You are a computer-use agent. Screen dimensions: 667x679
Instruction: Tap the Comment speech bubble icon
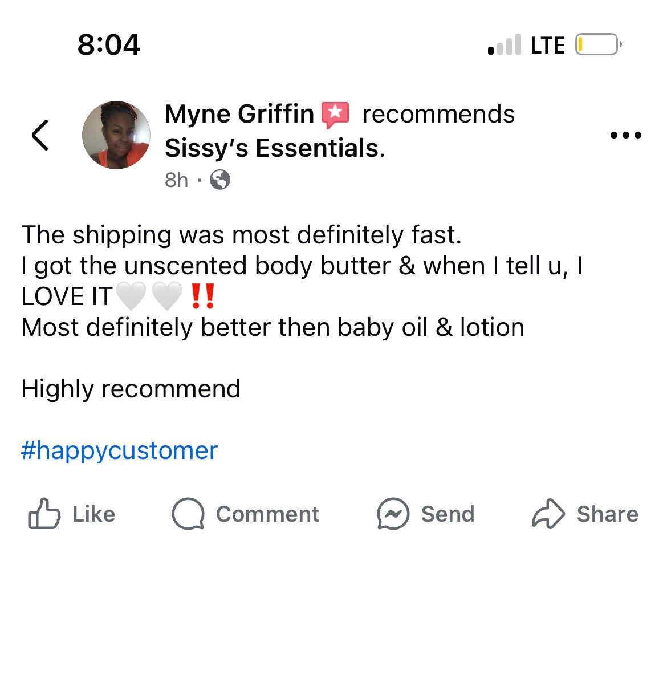pos(188,514)
